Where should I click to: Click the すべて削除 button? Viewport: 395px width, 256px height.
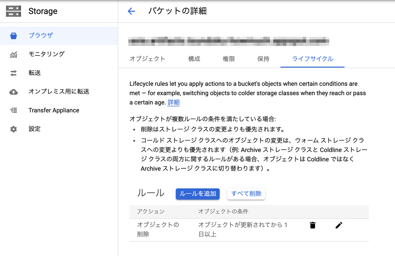[x=246, y=194]
